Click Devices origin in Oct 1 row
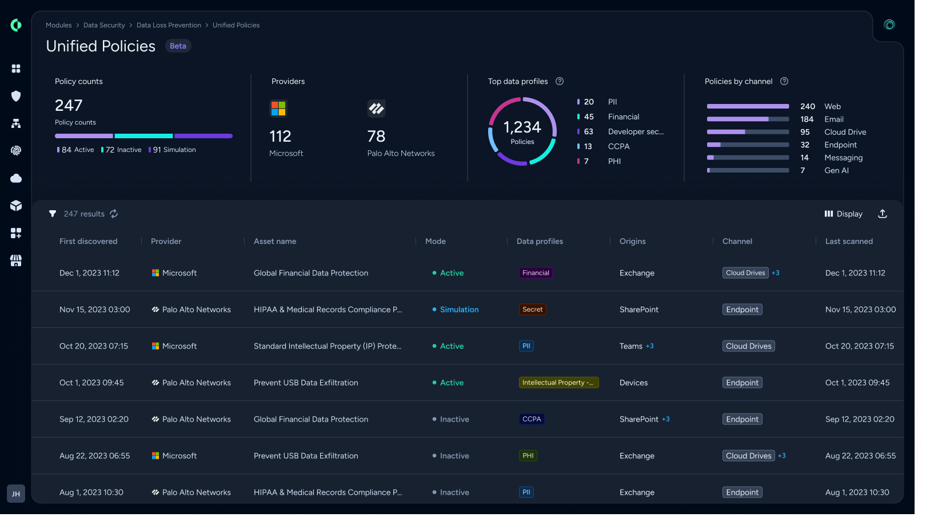Screen dimensions: 926x521 tap(642, 387)
